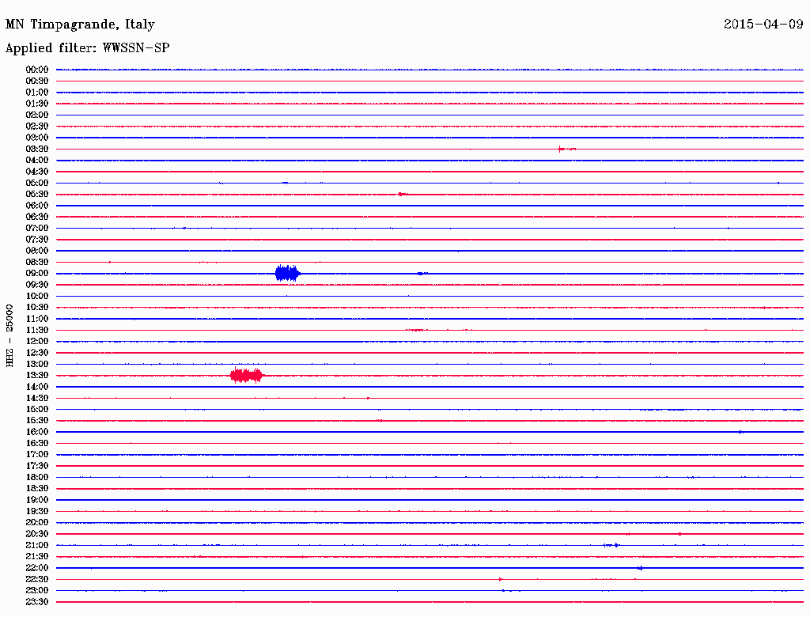
Task: Select the 11:00 time label
Action: (36, 319)
